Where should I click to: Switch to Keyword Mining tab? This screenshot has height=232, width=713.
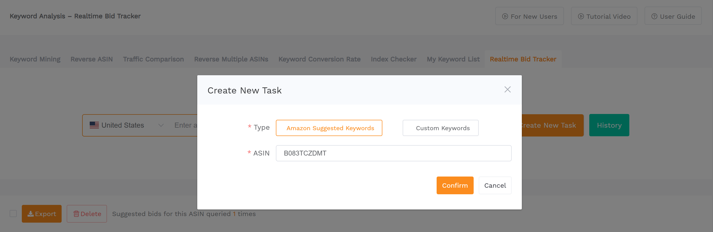coord(35,59)
